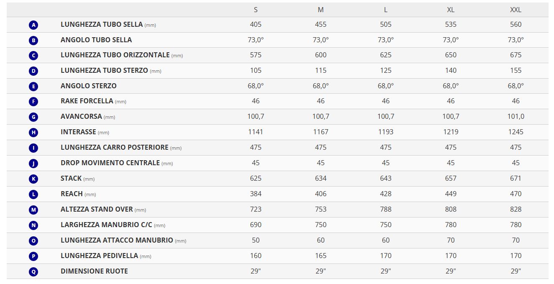The image size is (554, 284).
Task: Click the blue A badge for Lunghezza Tubo Sella
Action: pyautogui.click(x=34, y=25)
